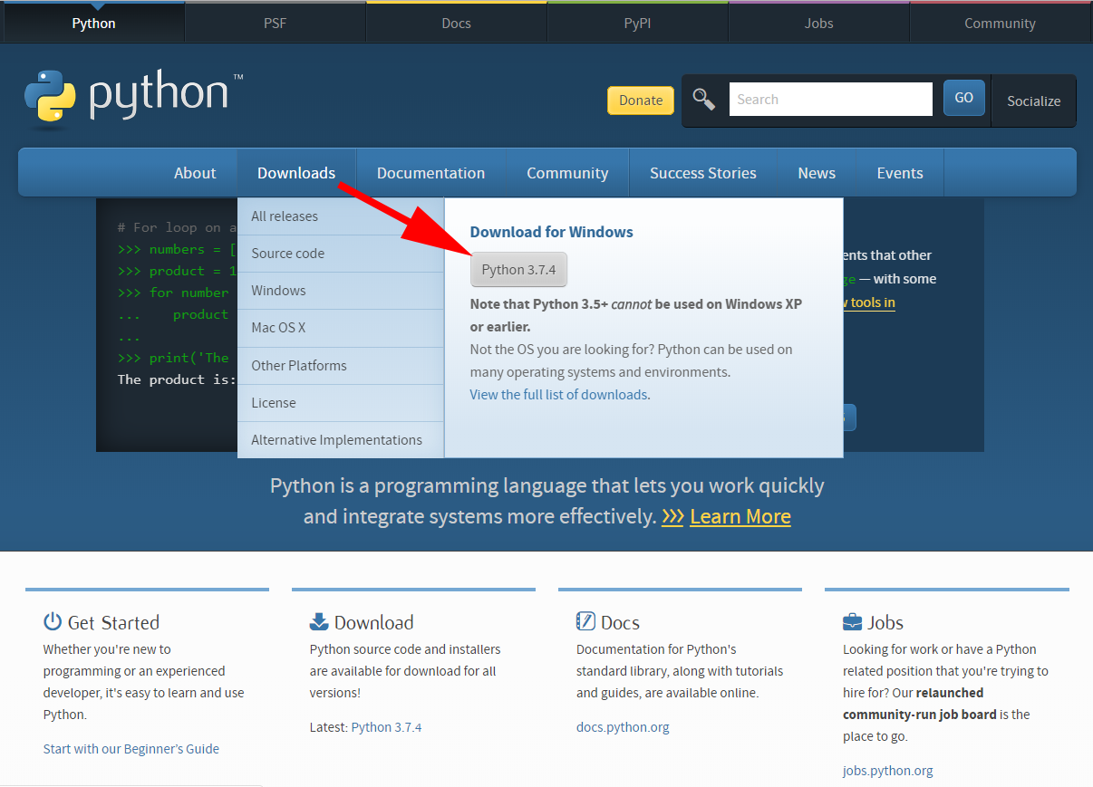
Task: Click the triple chevron before Learn More
Action: coord(672,517)
